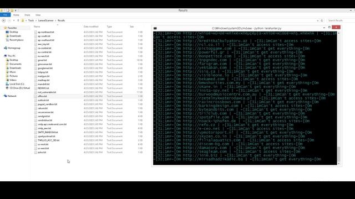Screen dimensions: 355x199
Task: Click the cmd scrollbar up arrow
Action: coord(339,33)
